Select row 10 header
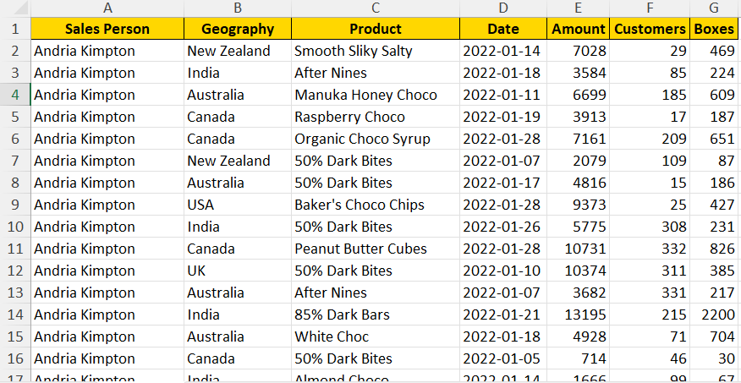Viewport: 741px width, 383px height. point(15,227)
